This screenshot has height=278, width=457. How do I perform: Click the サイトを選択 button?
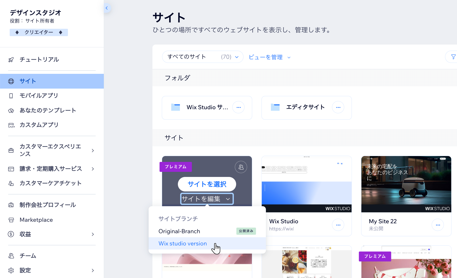pos(207,184)
